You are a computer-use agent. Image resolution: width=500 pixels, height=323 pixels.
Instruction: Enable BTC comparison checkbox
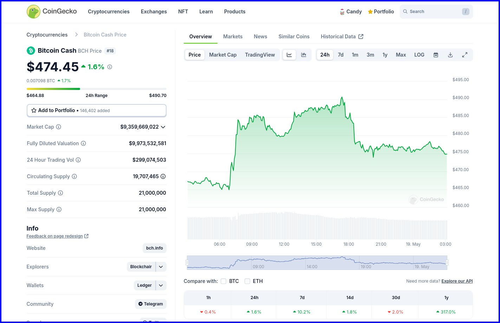tap(223, 281)
